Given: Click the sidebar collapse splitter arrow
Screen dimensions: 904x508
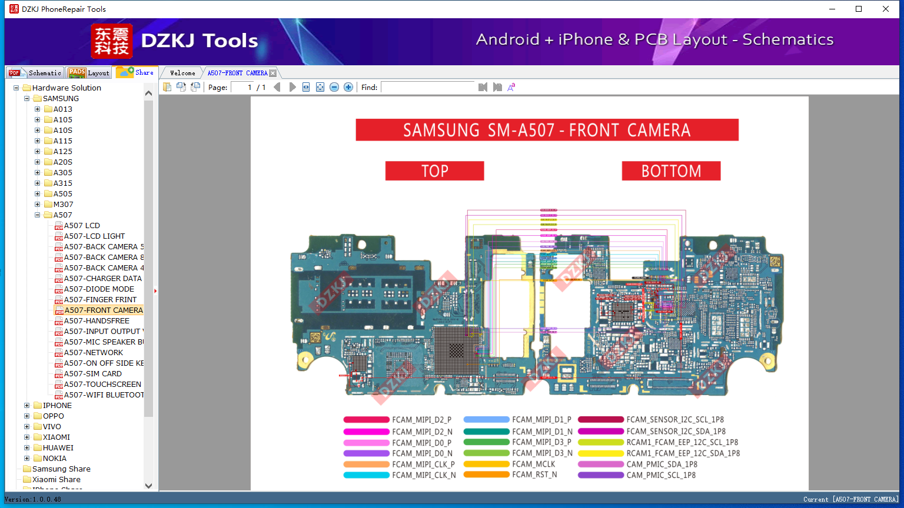Looking at the screenshot, I should (155, 290).
